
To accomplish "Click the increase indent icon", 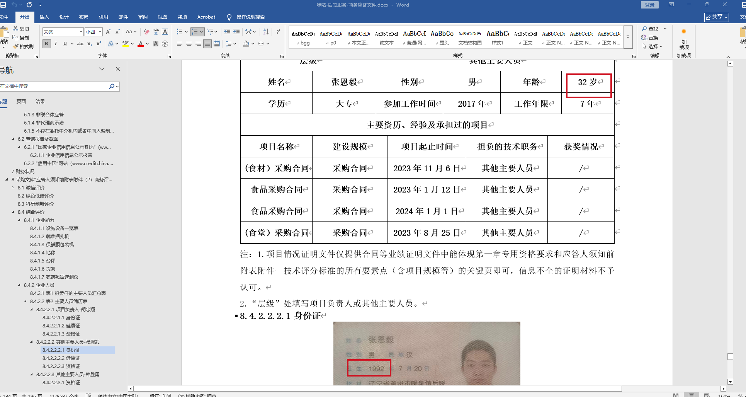I will pyautogui.click(x=236, y=32).
